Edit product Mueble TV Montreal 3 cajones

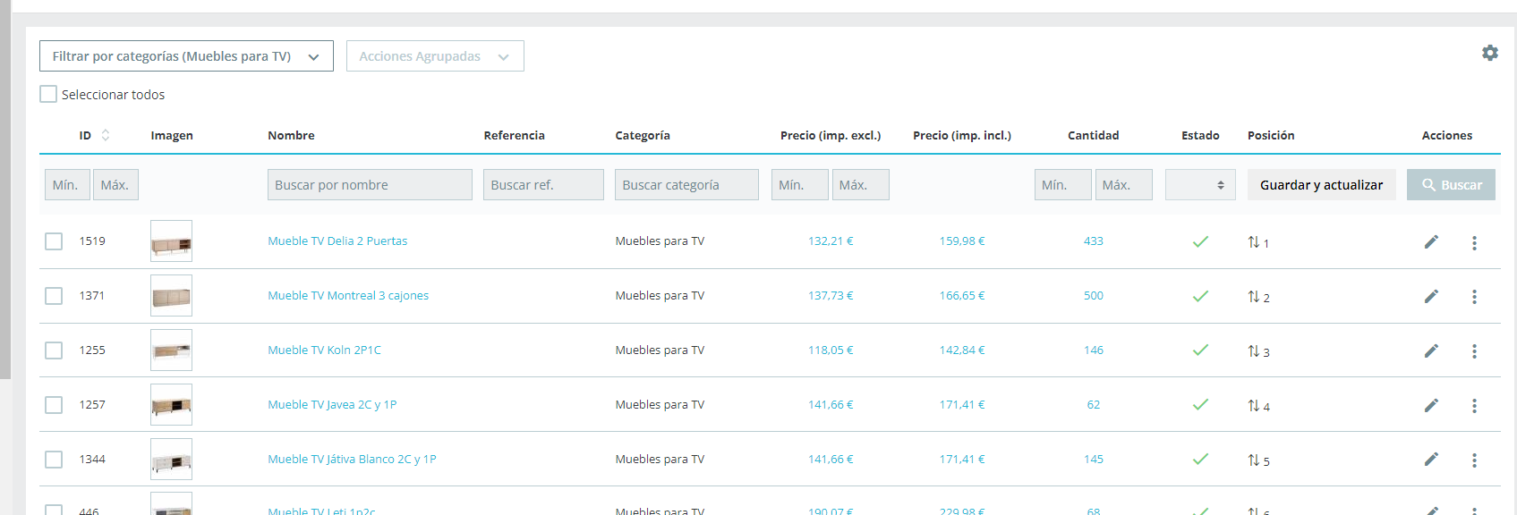click(1431, 296)
